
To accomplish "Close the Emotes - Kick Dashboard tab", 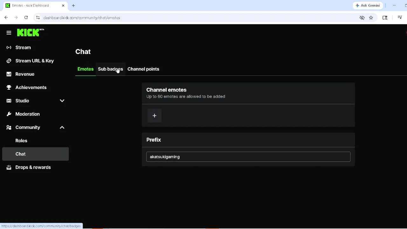I will [x=63, y=5].
